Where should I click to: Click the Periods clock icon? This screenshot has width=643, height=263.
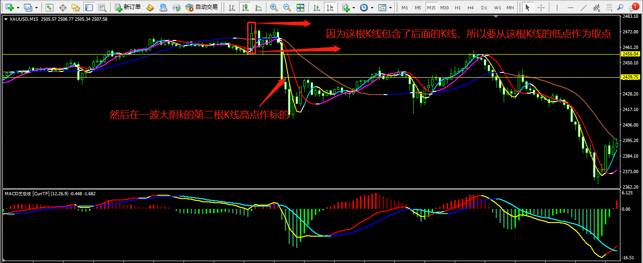click(x=364, y=8)
